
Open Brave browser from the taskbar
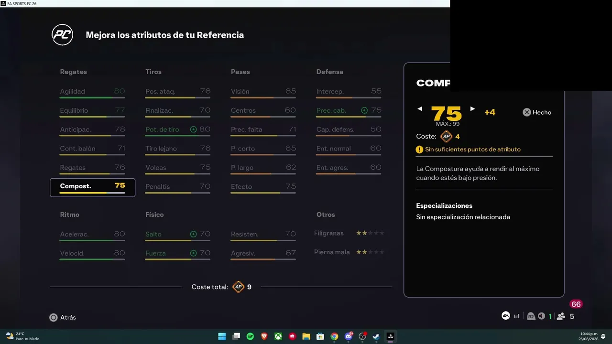point(264,336)
